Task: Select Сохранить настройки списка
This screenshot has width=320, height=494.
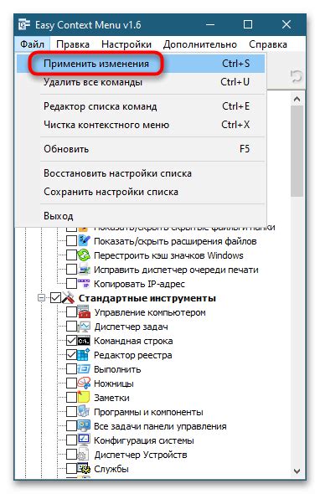Action: (141, 192)
